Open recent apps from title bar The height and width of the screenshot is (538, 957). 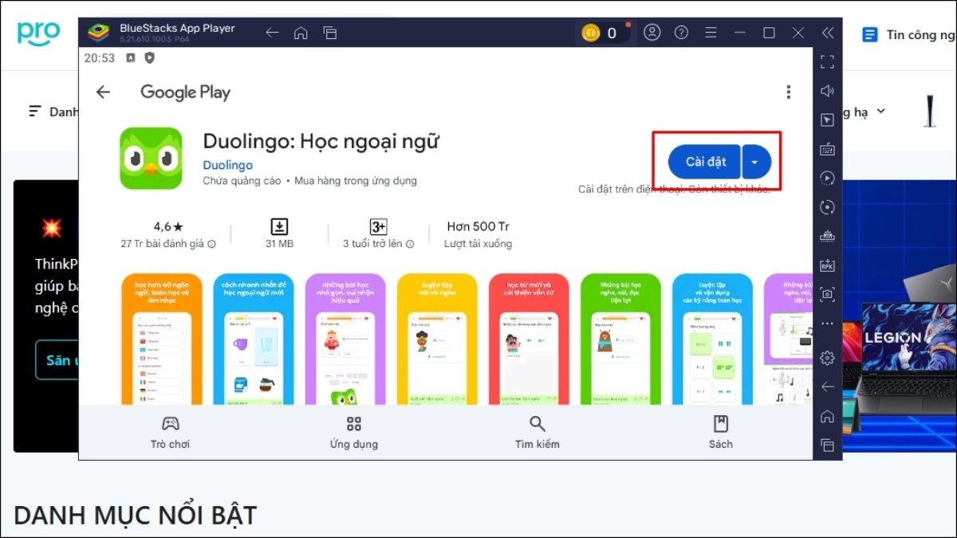point(329,33)
